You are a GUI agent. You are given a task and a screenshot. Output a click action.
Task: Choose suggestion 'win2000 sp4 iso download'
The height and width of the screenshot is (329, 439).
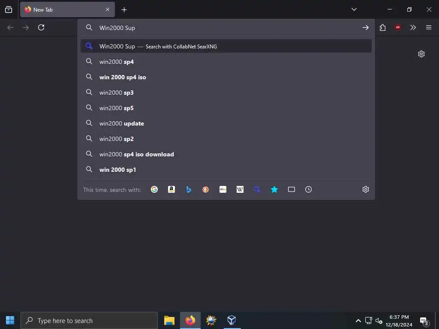(x=226, y=154)
